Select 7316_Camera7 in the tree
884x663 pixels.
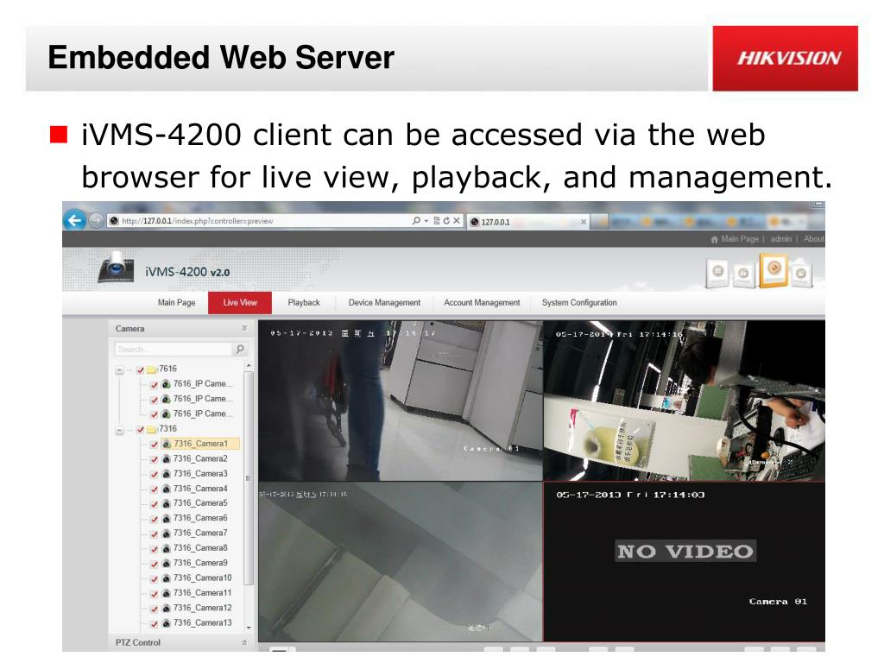(x=200, y=533)
